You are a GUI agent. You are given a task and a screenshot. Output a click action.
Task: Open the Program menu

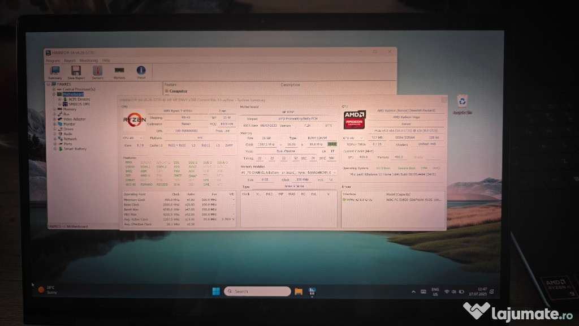(x=53, y=61)
